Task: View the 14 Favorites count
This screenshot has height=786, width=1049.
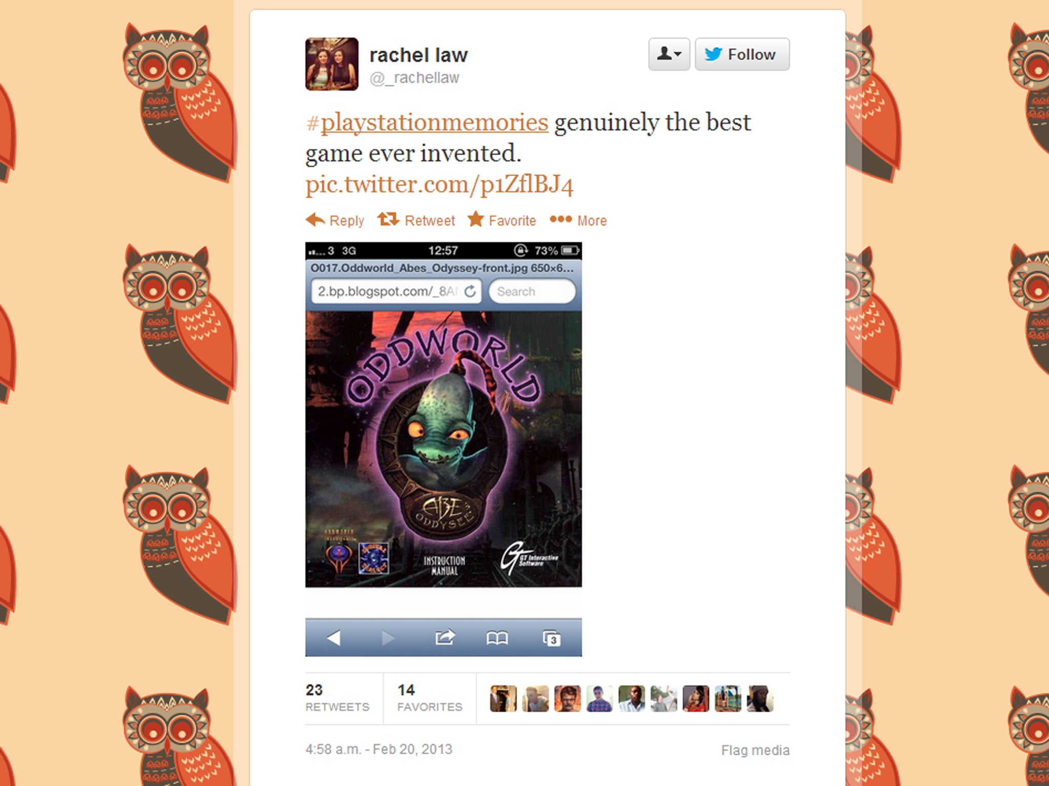Action: pyautogui.click(x=429, y=698)
